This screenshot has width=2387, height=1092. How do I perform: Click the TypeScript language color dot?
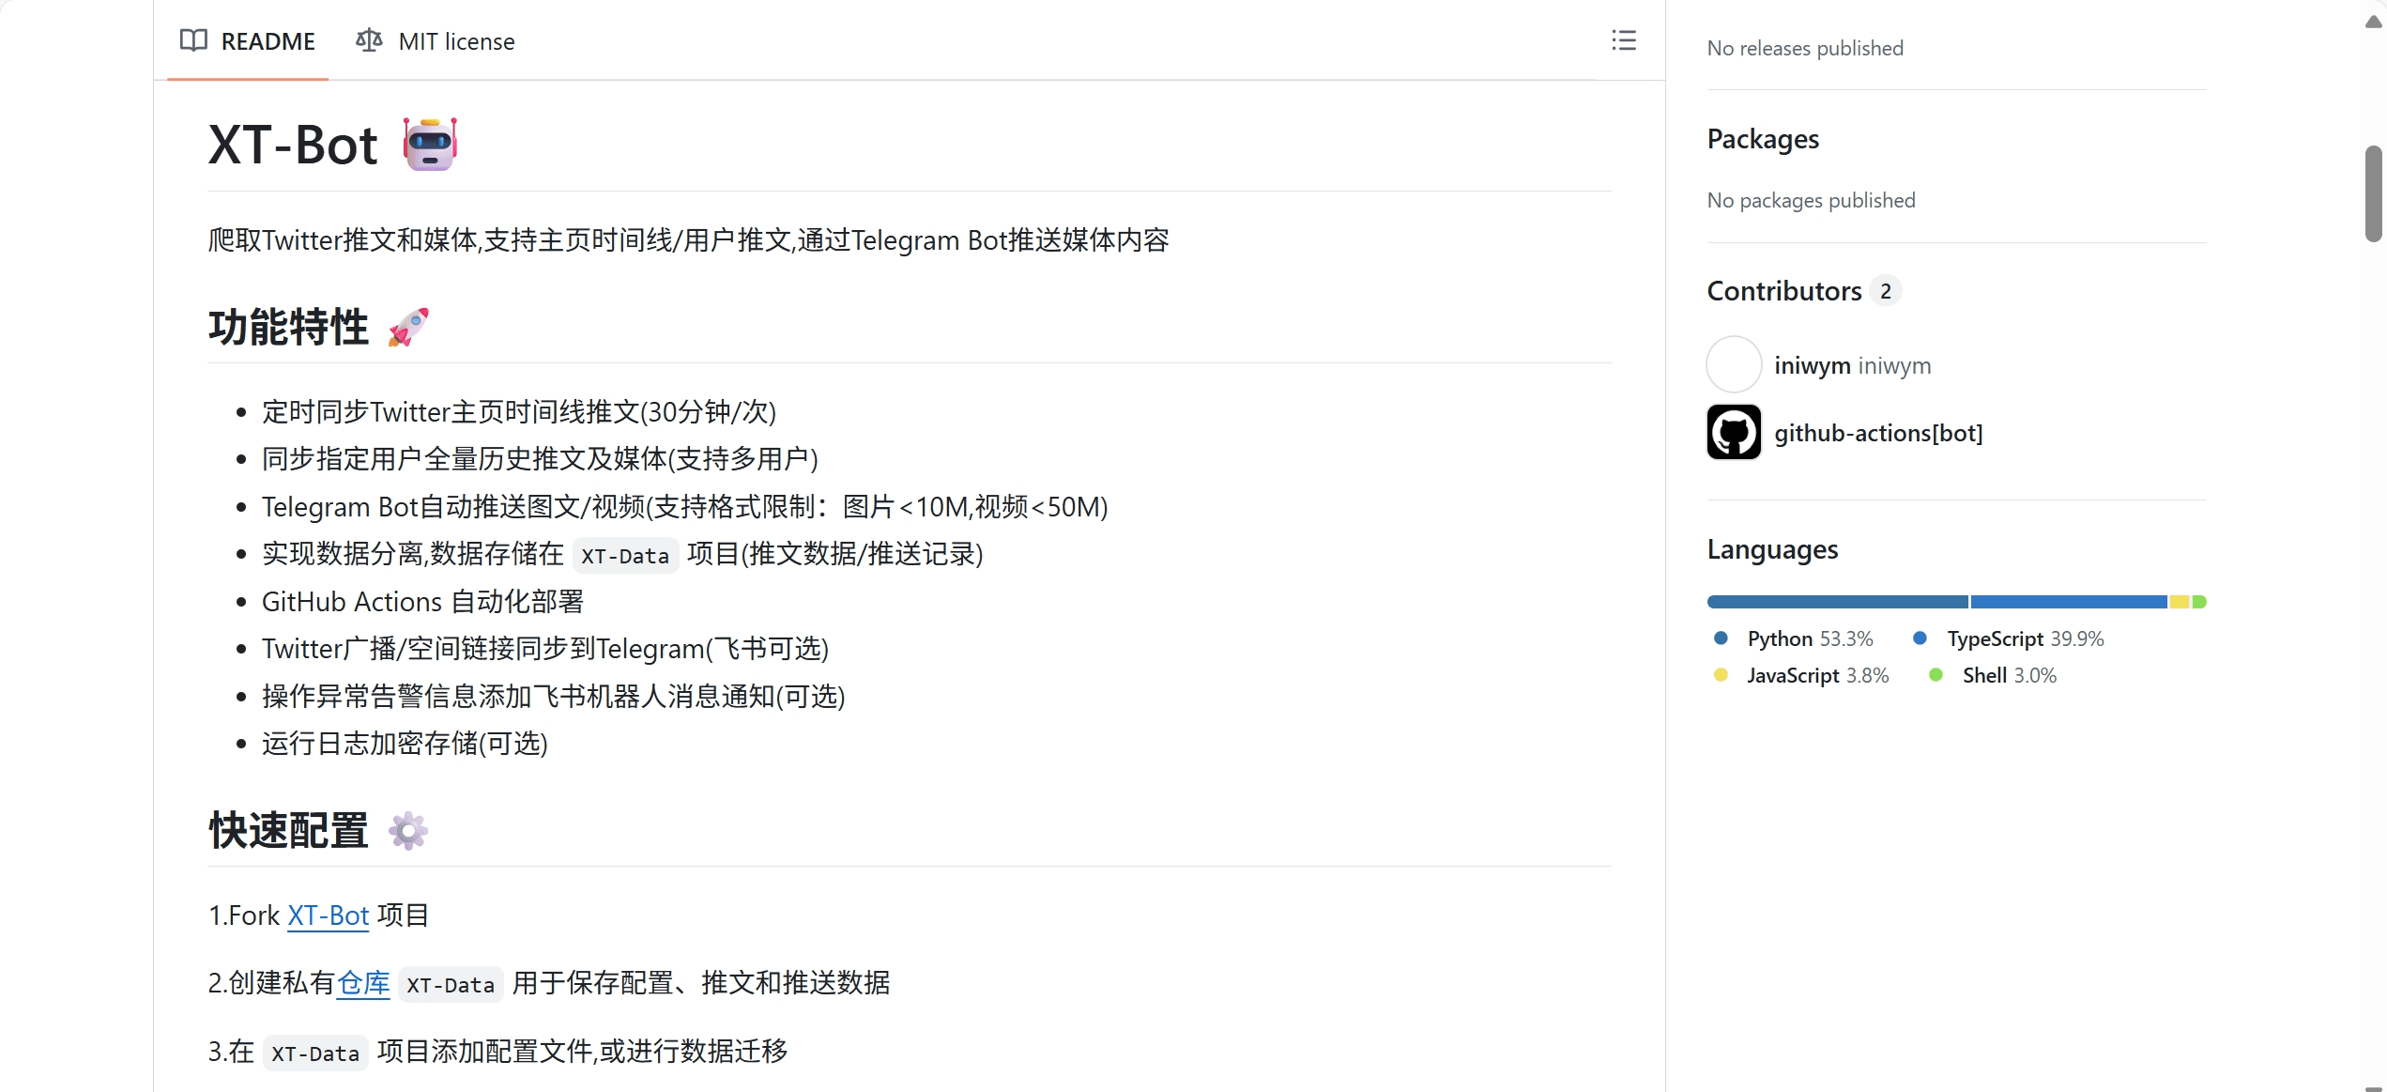tap(1920, 638)
